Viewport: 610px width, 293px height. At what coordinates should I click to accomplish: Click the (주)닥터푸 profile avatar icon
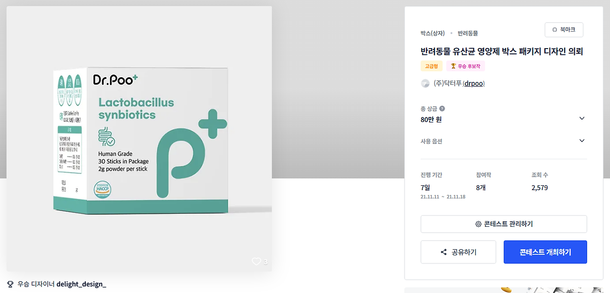425,83
